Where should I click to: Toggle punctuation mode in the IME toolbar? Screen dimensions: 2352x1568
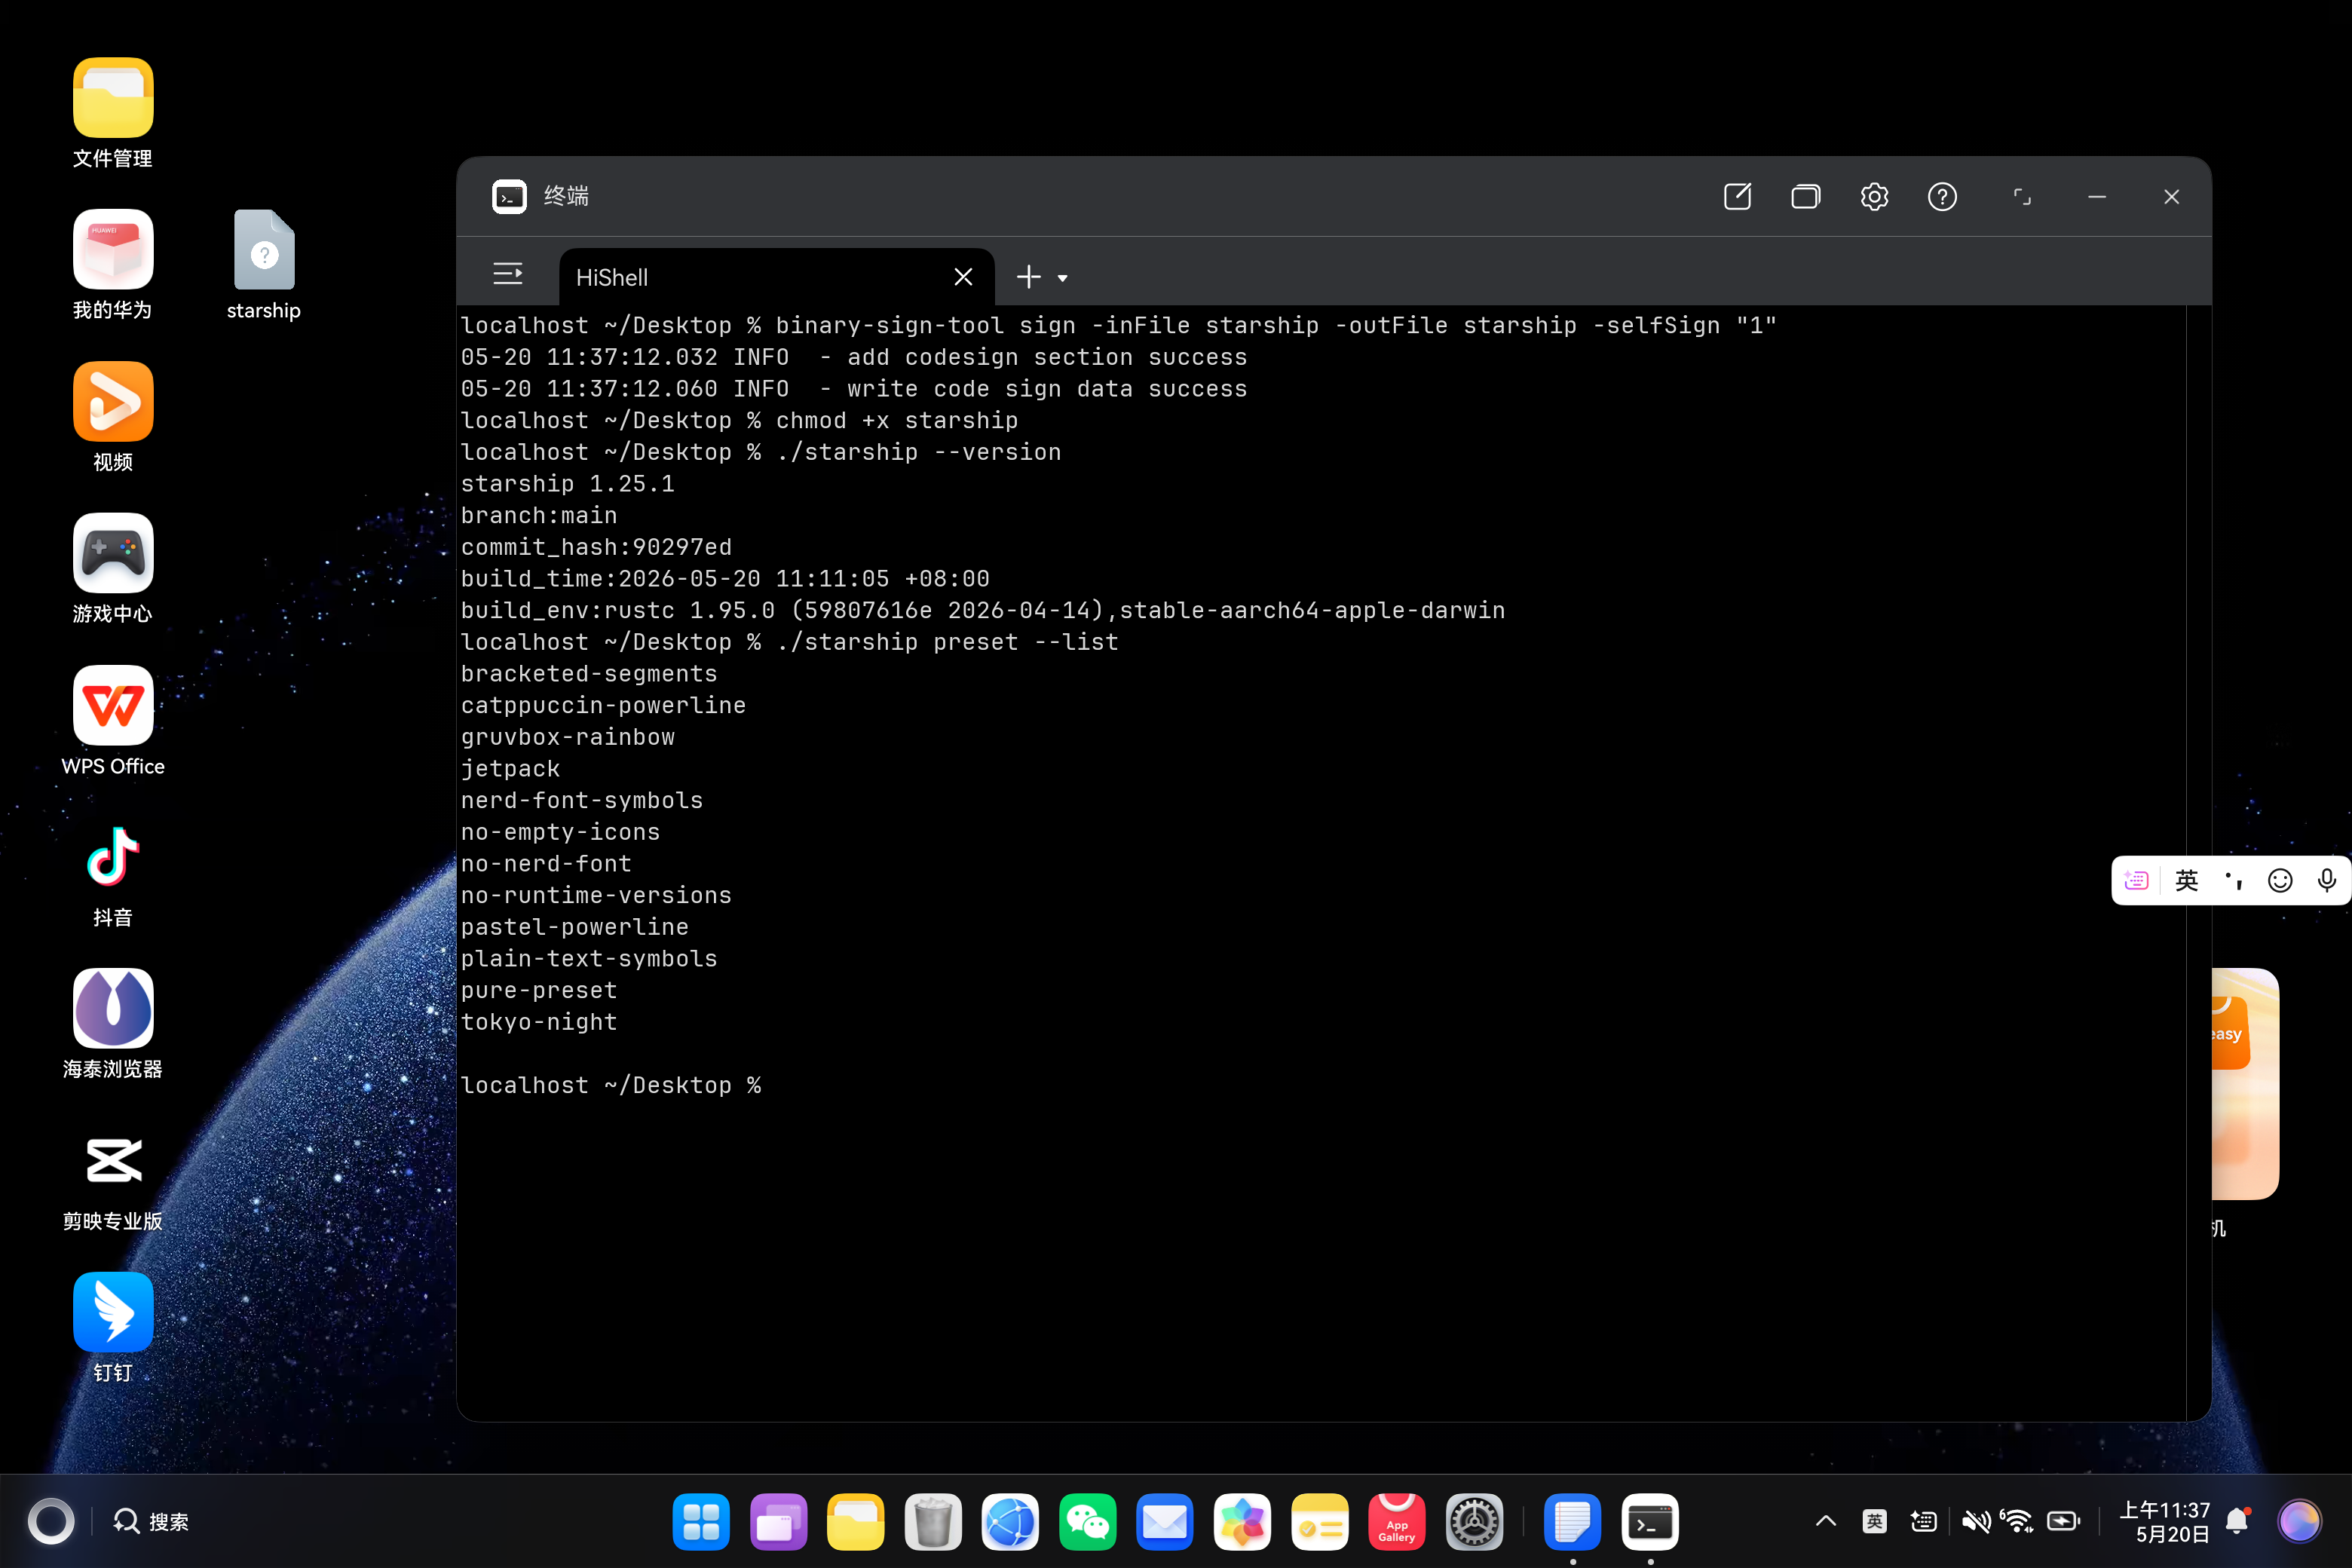tap(2234, 880)
